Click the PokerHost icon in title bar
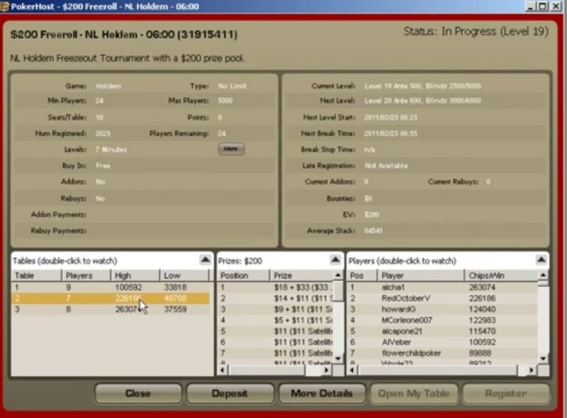The height and width of the screenshot is (418, 567). pos(5,6)
